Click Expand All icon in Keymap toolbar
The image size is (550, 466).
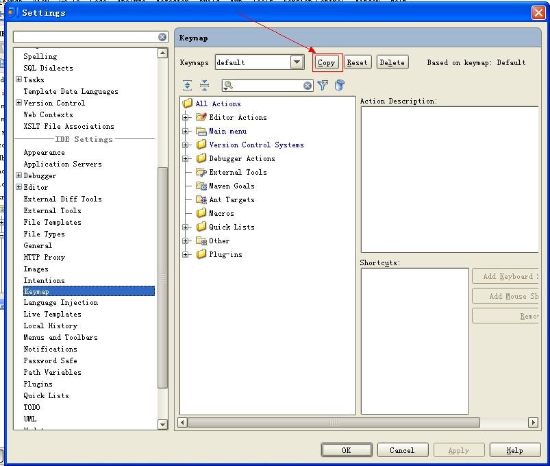click(187, 85)
